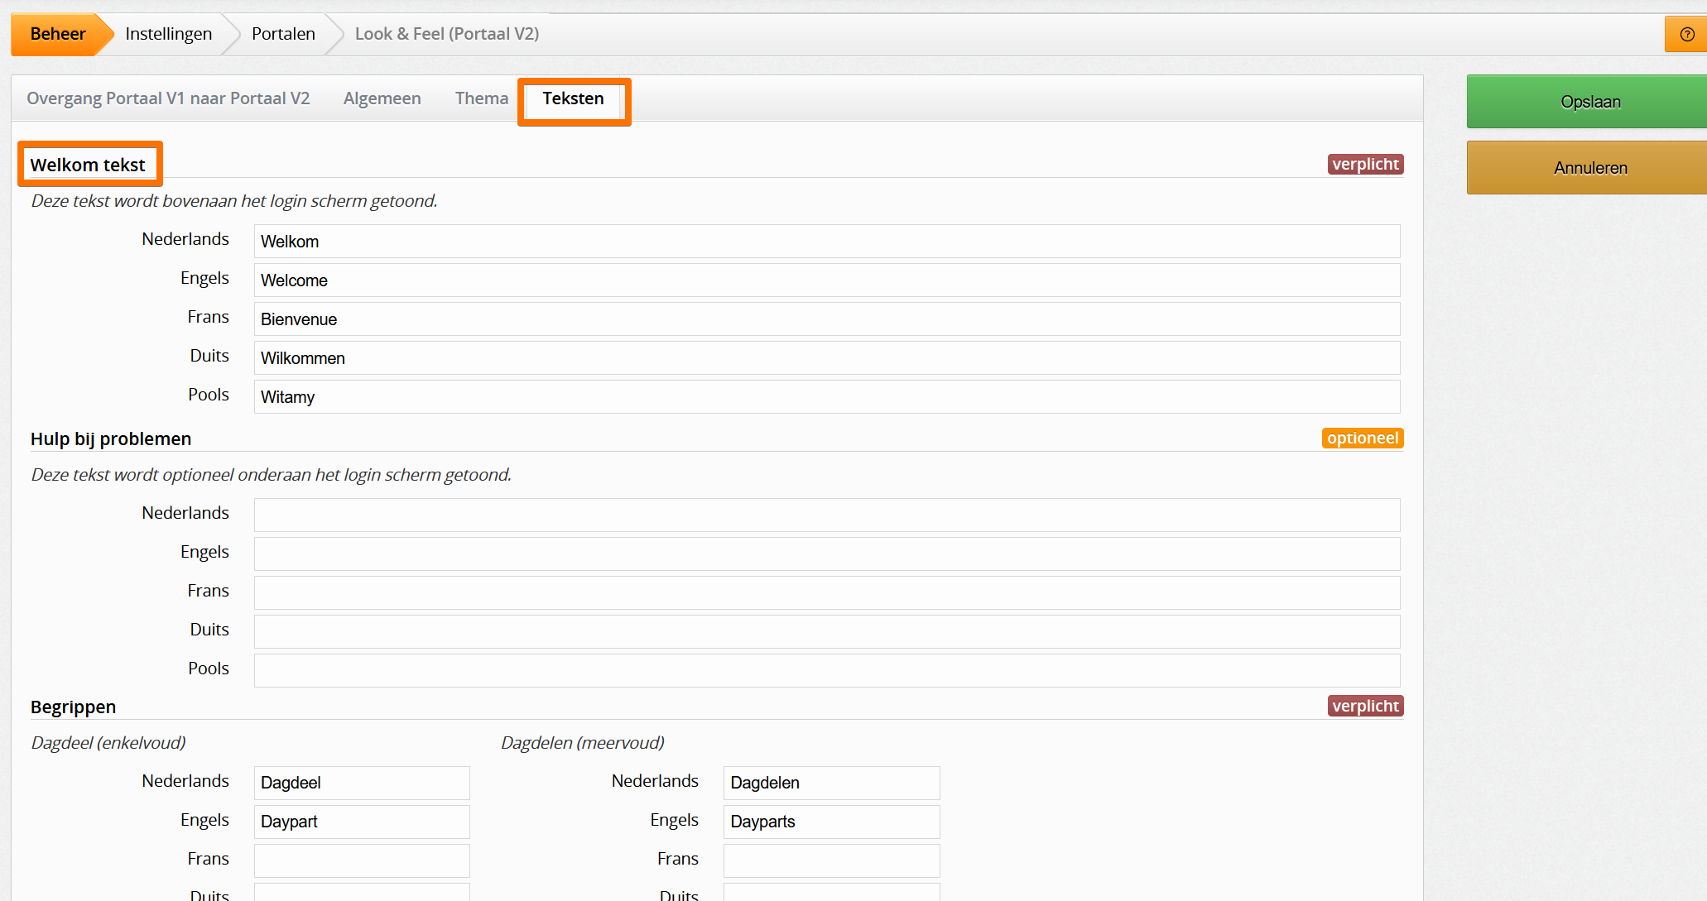Focus the Engels Welcome input field
Screen dimensions: 1707x901
826,280
